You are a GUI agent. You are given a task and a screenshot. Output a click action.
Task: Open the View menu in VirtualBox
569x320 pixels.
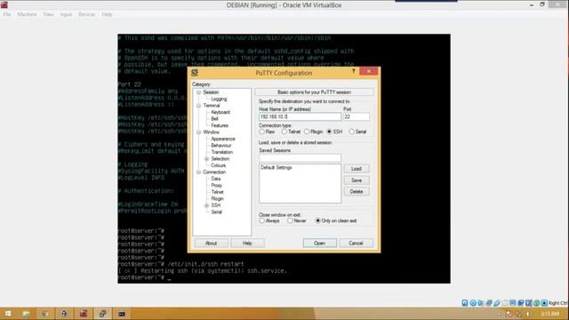pyautogui.click(x=48, y=14)
